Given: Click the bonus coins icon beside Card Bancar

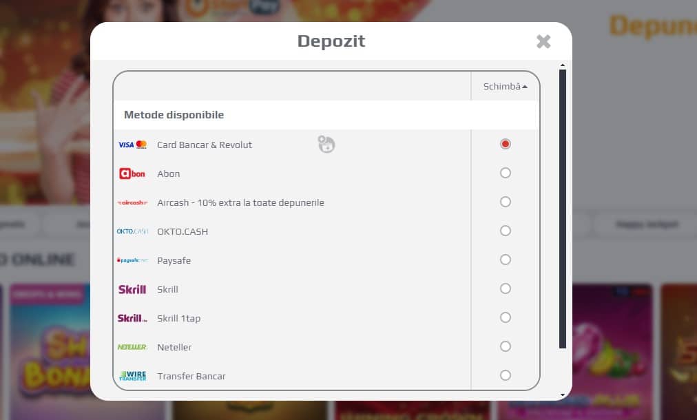Looking at the screenshot, I should click(326, 144).
